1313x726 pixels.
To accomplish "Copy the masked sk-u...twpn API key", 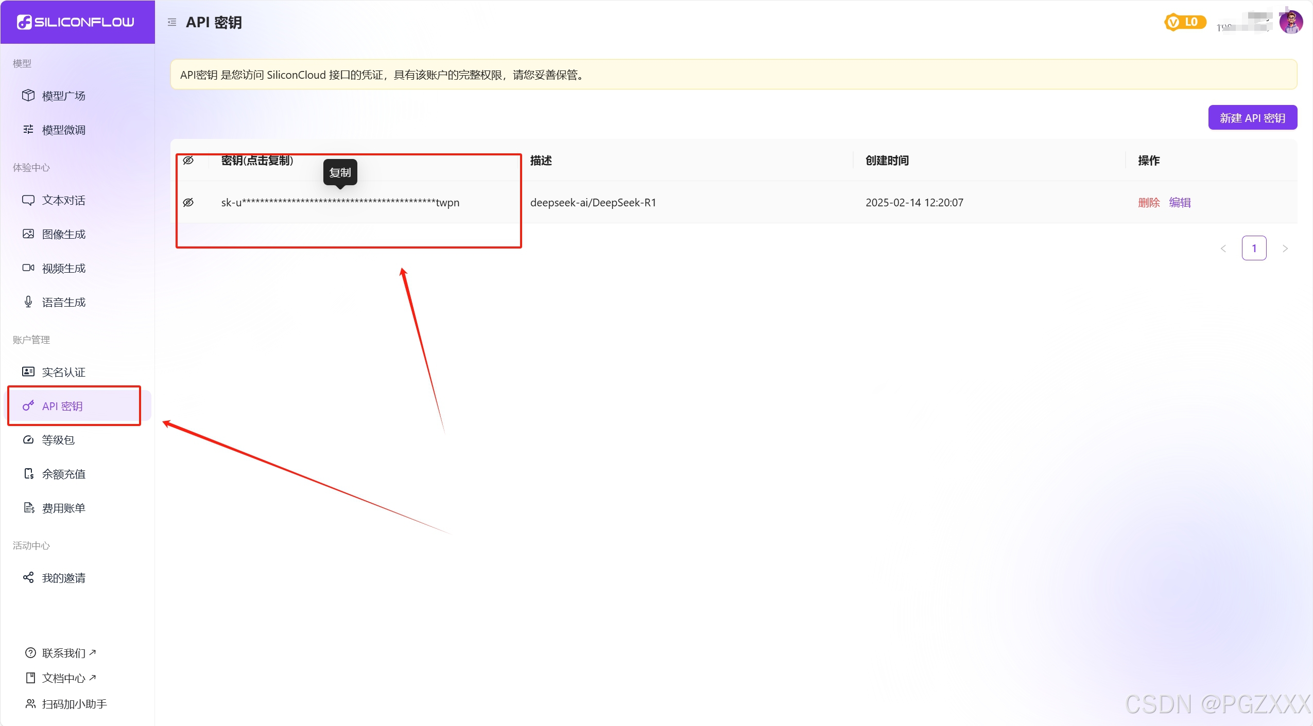I will 340,203.
